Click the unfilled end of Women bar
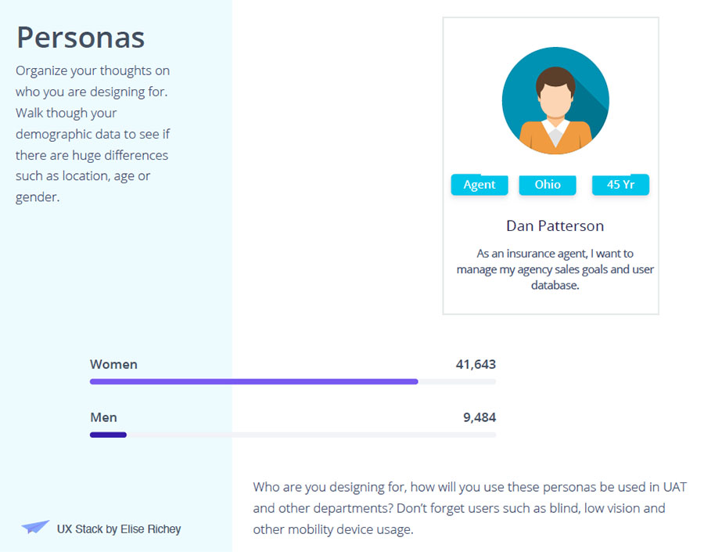This screenshot has width=704, height=552. [x=457, y=381]
